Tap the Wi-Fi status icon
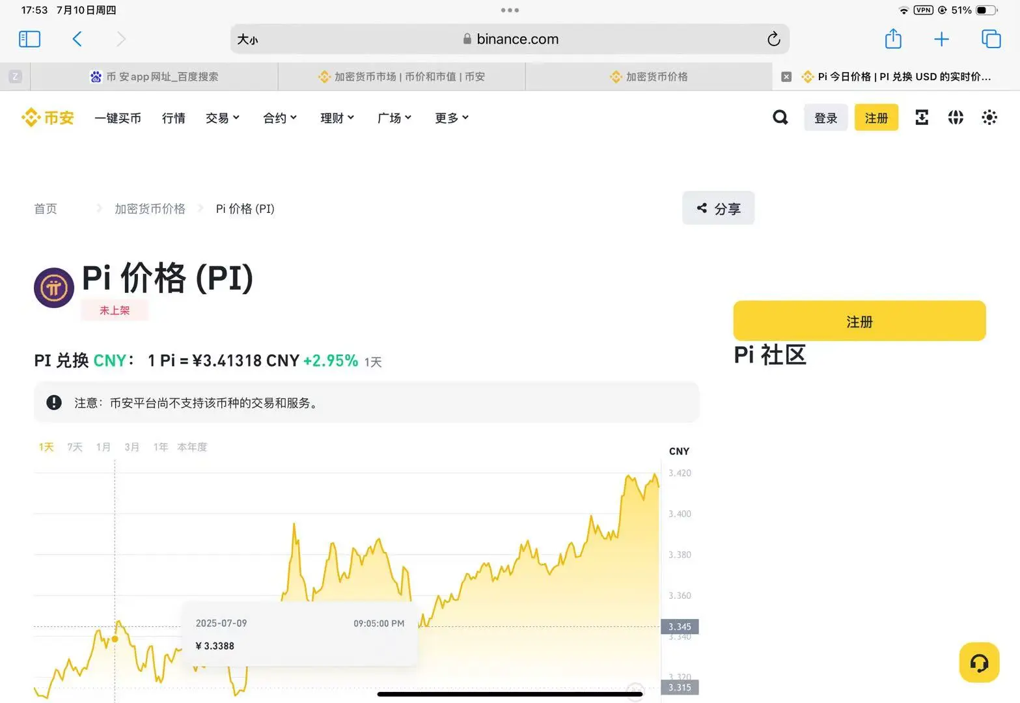The width and height of the screenshot is (1020, 703). pyautogui.click(x=903, y=10)
